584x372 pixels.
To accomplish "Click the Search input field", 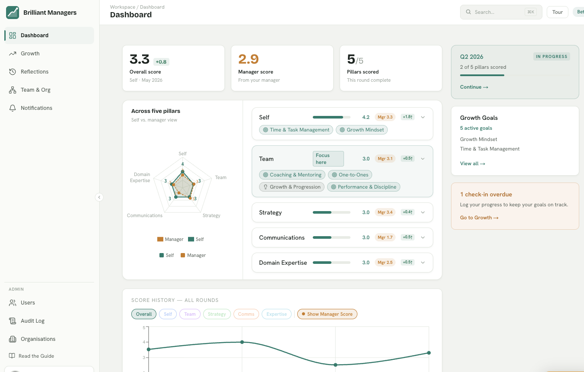I will [501, 12].
